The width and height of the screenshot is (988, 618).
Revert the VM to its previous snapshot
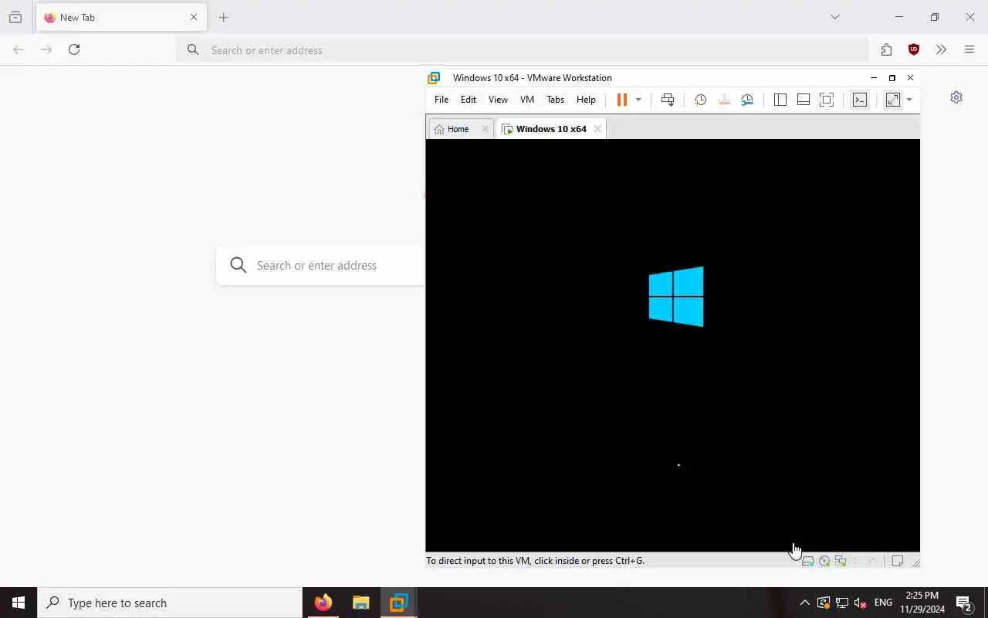(x=724, y=100)
